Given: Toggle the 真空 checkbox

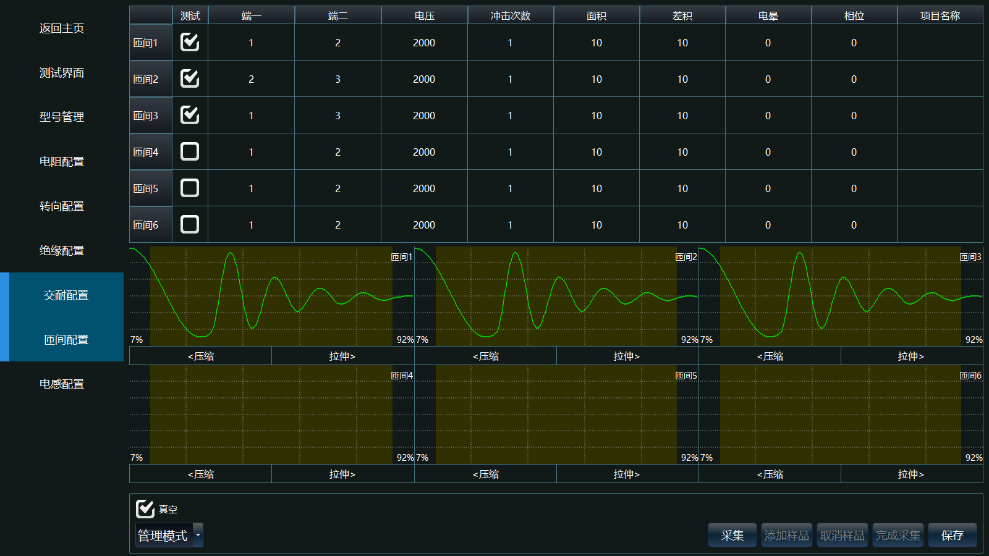Looking at the screenshot, I should 145,509.
